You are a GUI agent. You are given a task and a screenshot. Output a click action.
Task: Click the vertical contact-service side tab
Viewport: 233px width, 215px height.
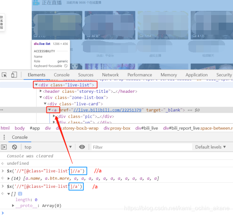tap(2, 22)
